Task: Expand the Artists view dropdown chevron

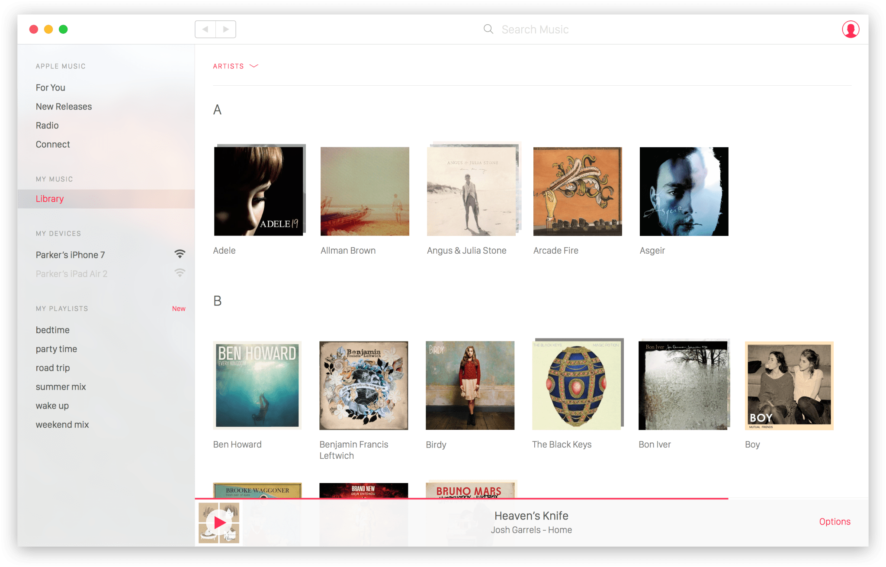Action: pos(254,66)
